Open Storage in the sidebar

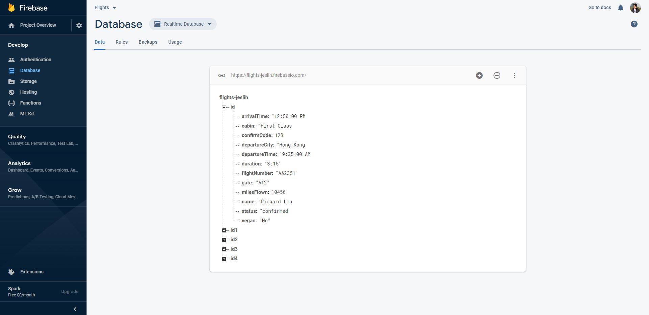(28, 81)
